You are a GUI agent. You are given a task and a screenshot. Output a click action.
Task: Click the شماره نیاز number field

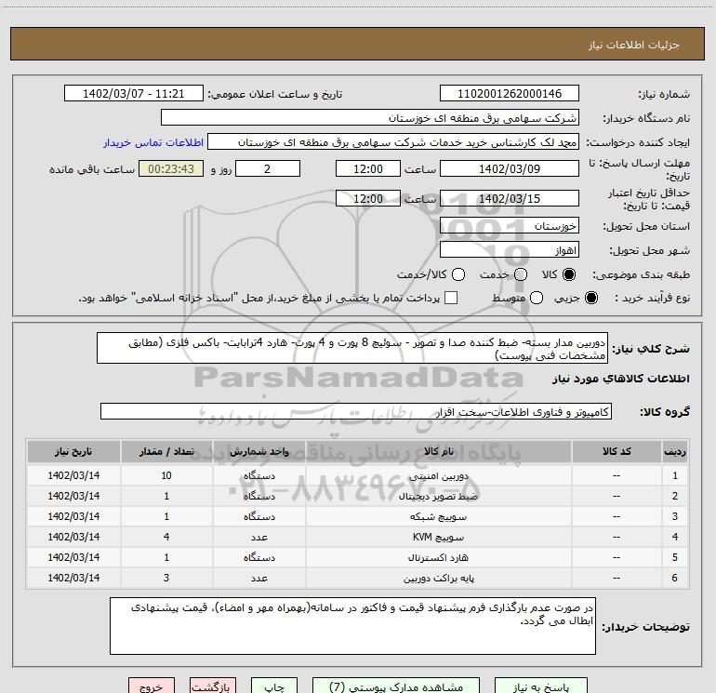point(509,94)
